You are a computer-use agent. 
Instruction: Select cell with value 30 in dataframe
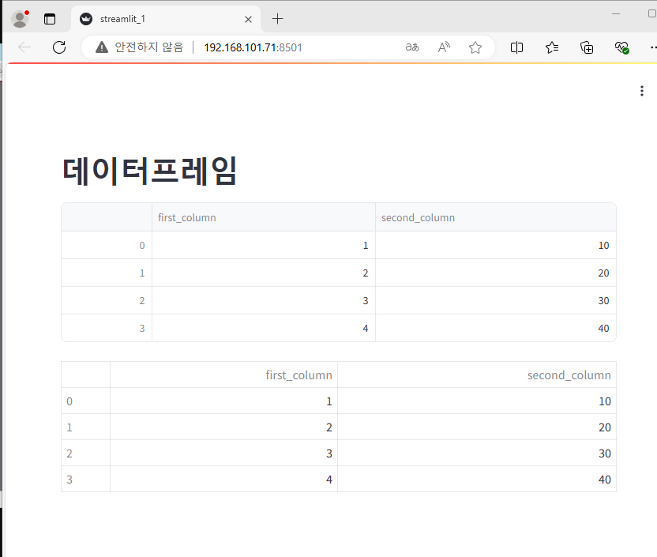tap(496, 300)
